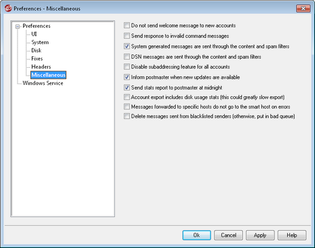Select the Miscellaneous tree item
Viewport: 315px width, 248px height.
(x=48, y=75)
